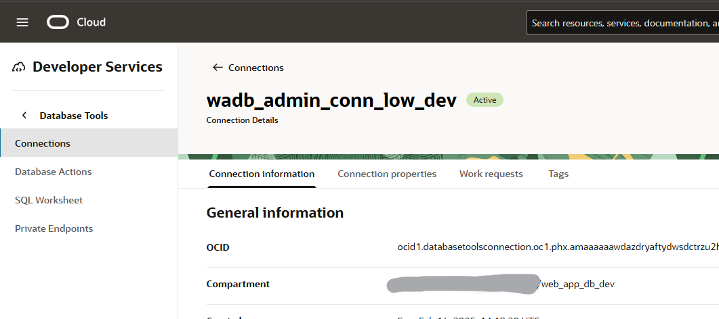Screen dimensions: 719x319
Task: Collapse Database Tools with the chevron
Action: pyautogui.click(x=24, y=115)
